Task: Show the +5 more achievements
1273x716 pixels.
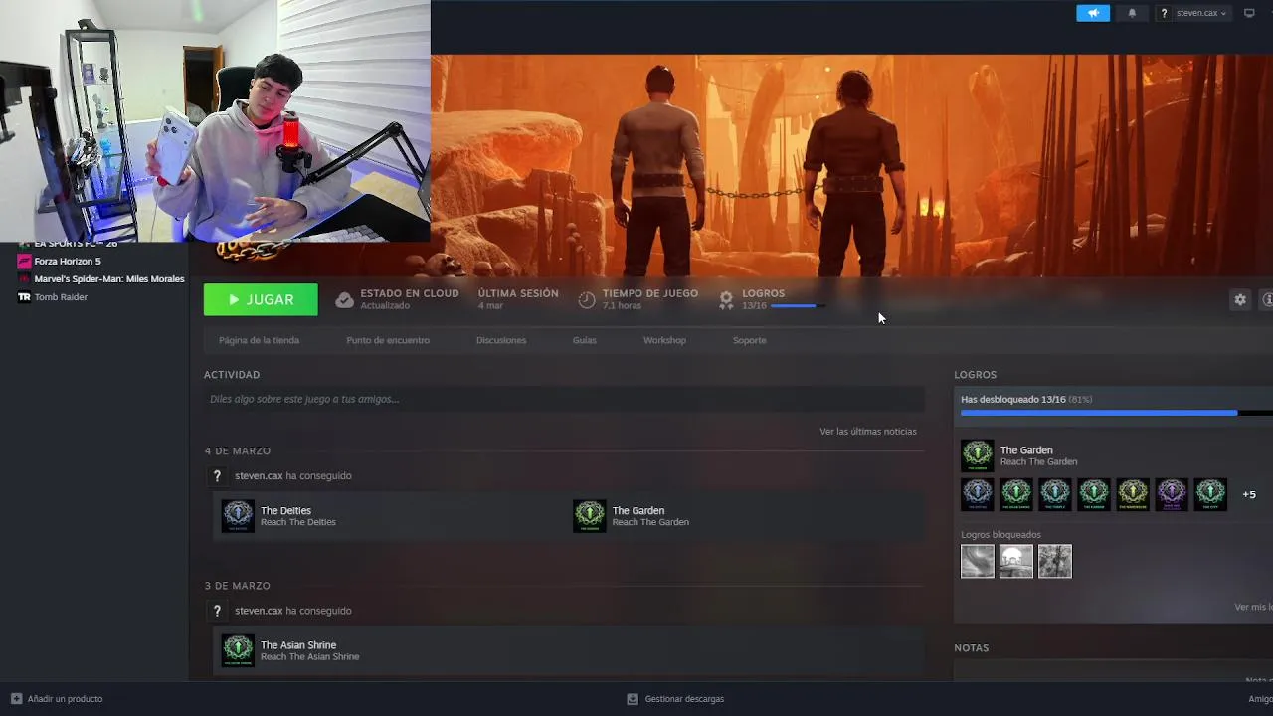Action: 1249,494
